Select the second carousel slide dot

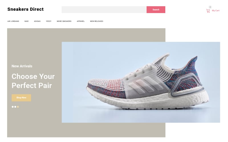[x=15, y=107]
